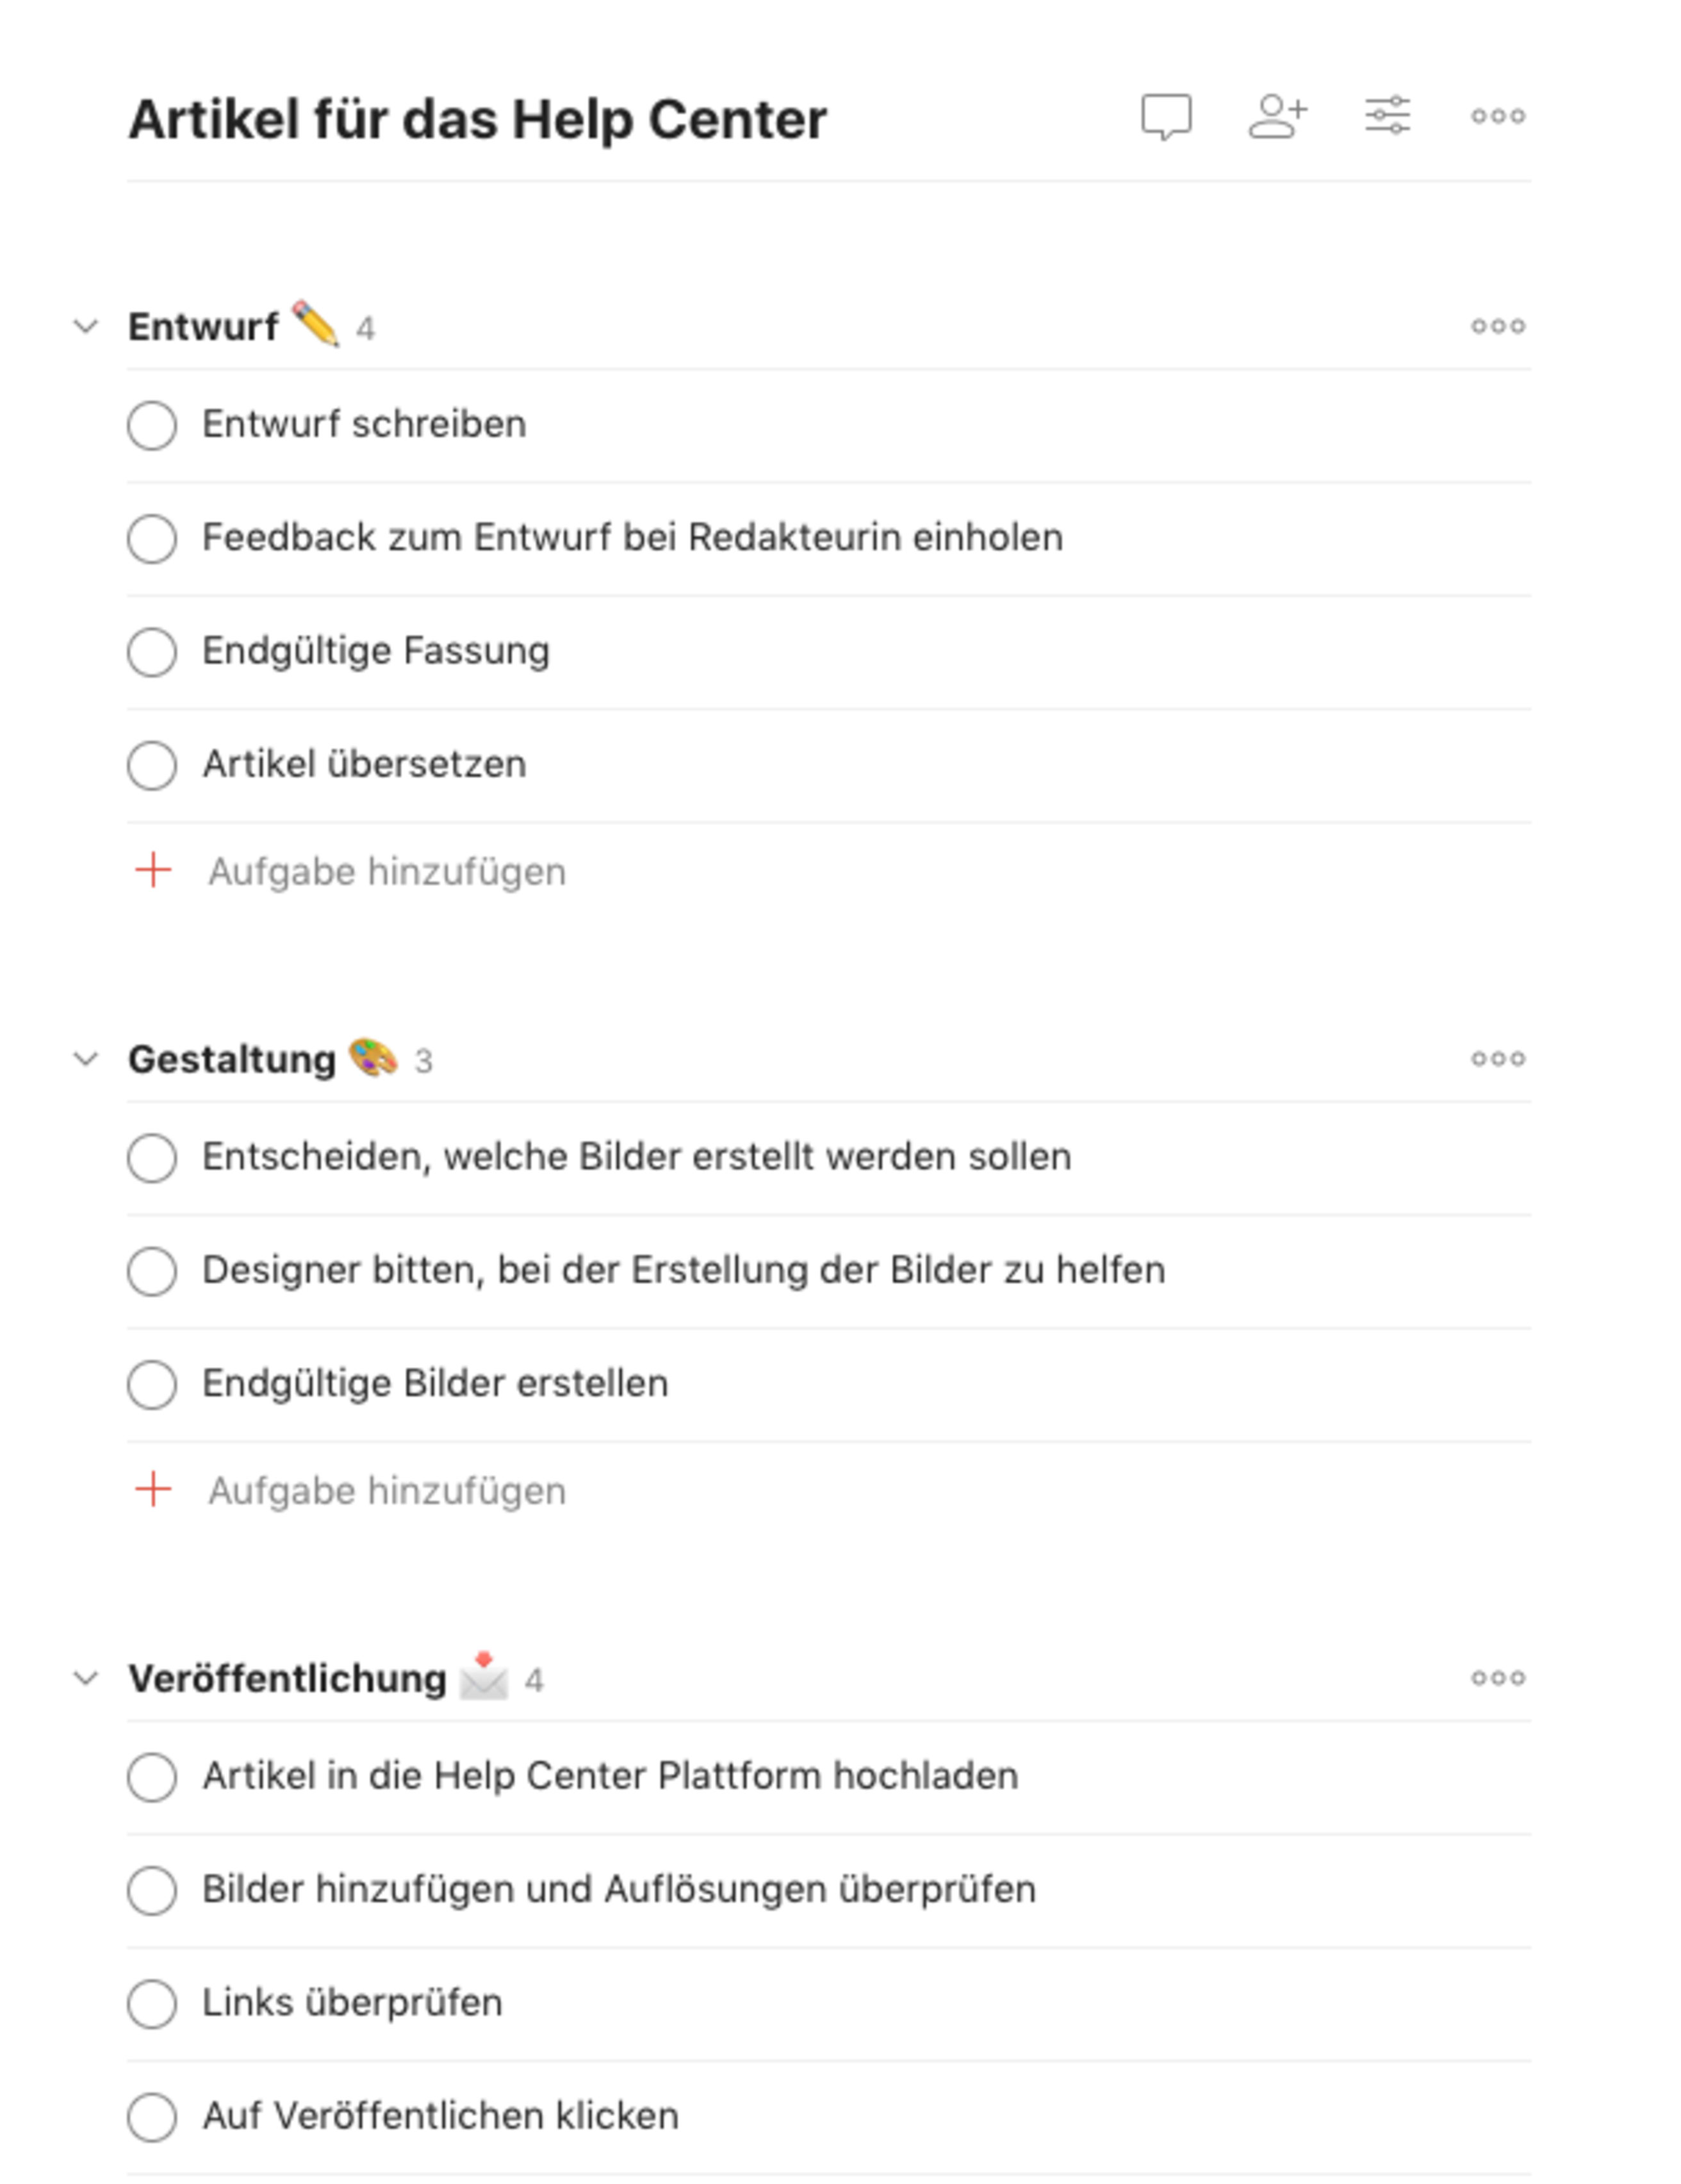This screenshot has height=2184, width=1681.
Task: Collapse the Gestaltung section
Action: tap(85, 1059)
